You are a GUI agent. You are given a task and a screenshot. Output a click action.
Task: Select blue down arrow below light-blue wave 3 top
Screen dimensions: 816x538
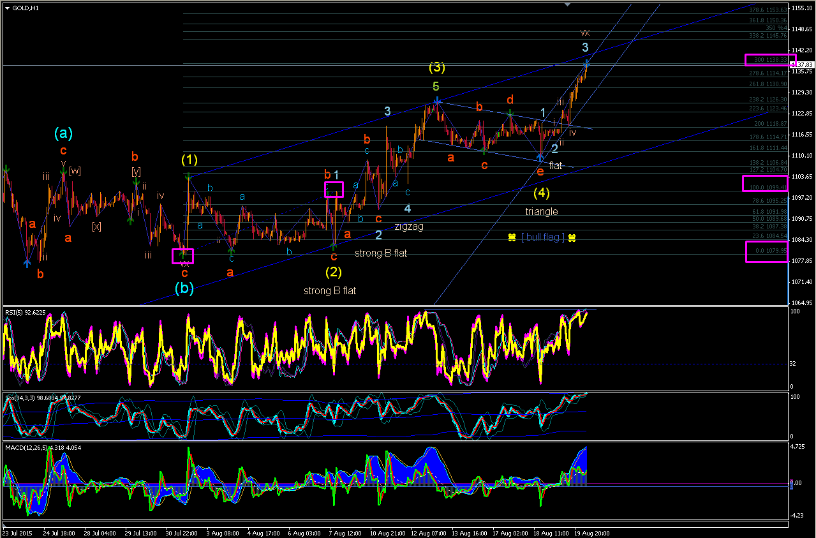click(x=586, y=63)
